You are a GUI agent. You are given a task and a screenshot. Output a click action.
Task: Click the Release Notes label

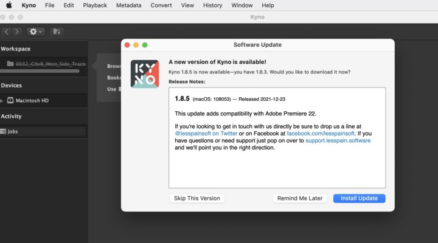pyautogui.click(x=187, y=82)
